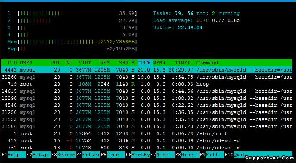This screenshot has height=163, width=296.
Task: Click the CPU 1 usage bar
Action: 77,13
